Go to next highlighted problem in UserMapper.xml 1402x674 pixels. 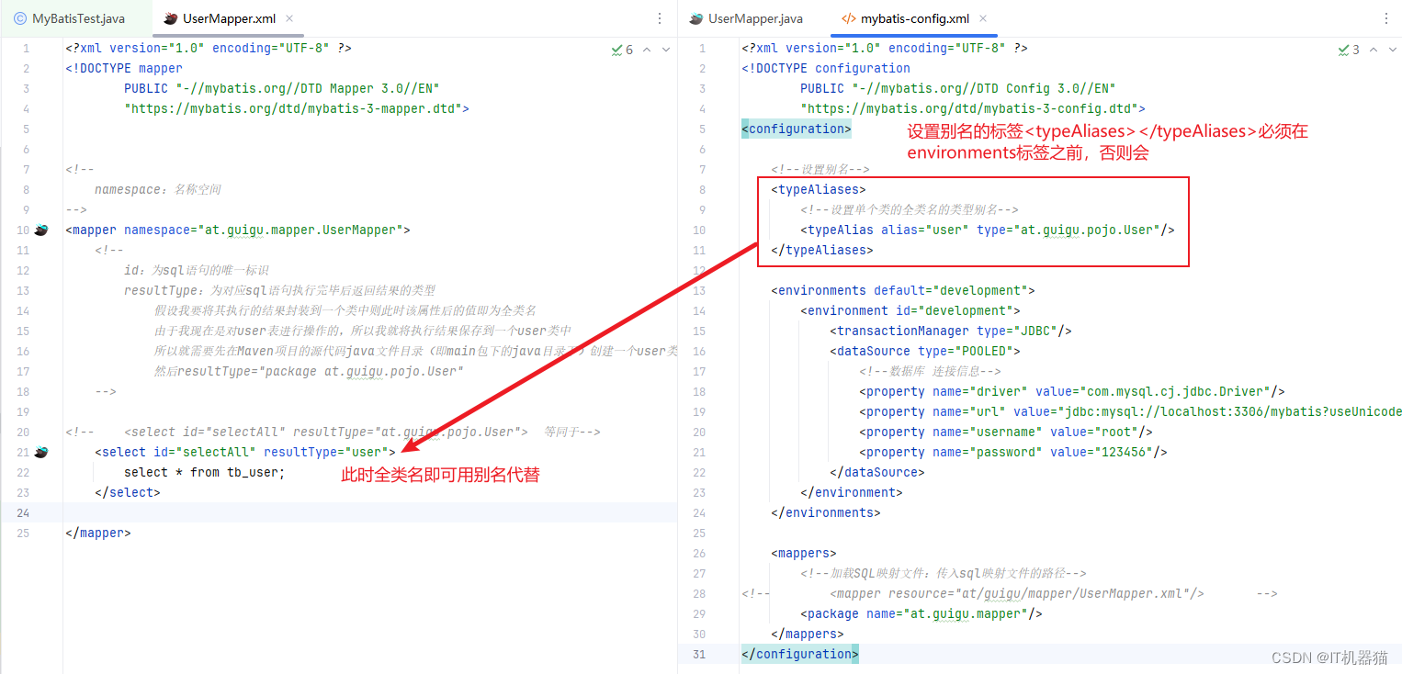666,50
